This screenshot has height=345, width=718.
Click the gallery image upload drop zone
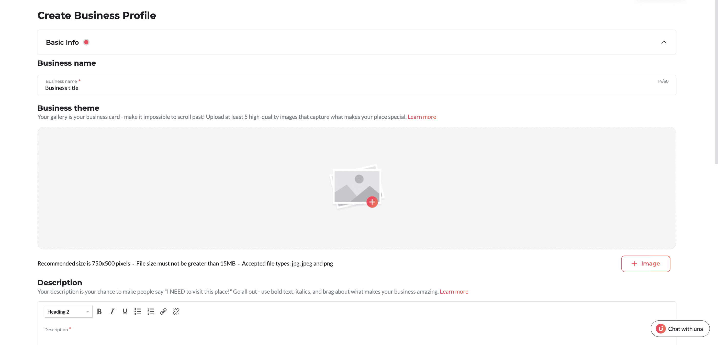point(195,188)
